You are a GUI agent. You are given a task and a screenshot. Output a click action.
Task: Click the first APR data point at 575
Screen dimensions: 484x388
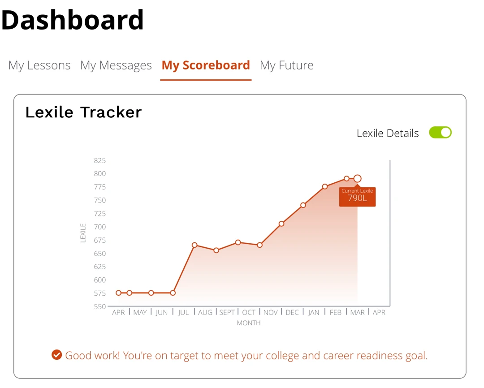[118, 293]
